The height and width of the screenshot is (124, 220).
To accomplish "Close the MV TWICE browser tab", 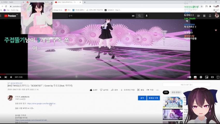I will tap(80, 2).
